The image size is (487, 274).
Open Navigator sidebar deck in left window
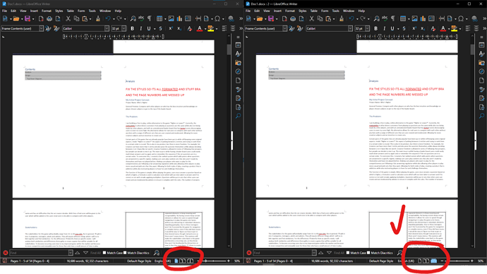coord(239,71)
